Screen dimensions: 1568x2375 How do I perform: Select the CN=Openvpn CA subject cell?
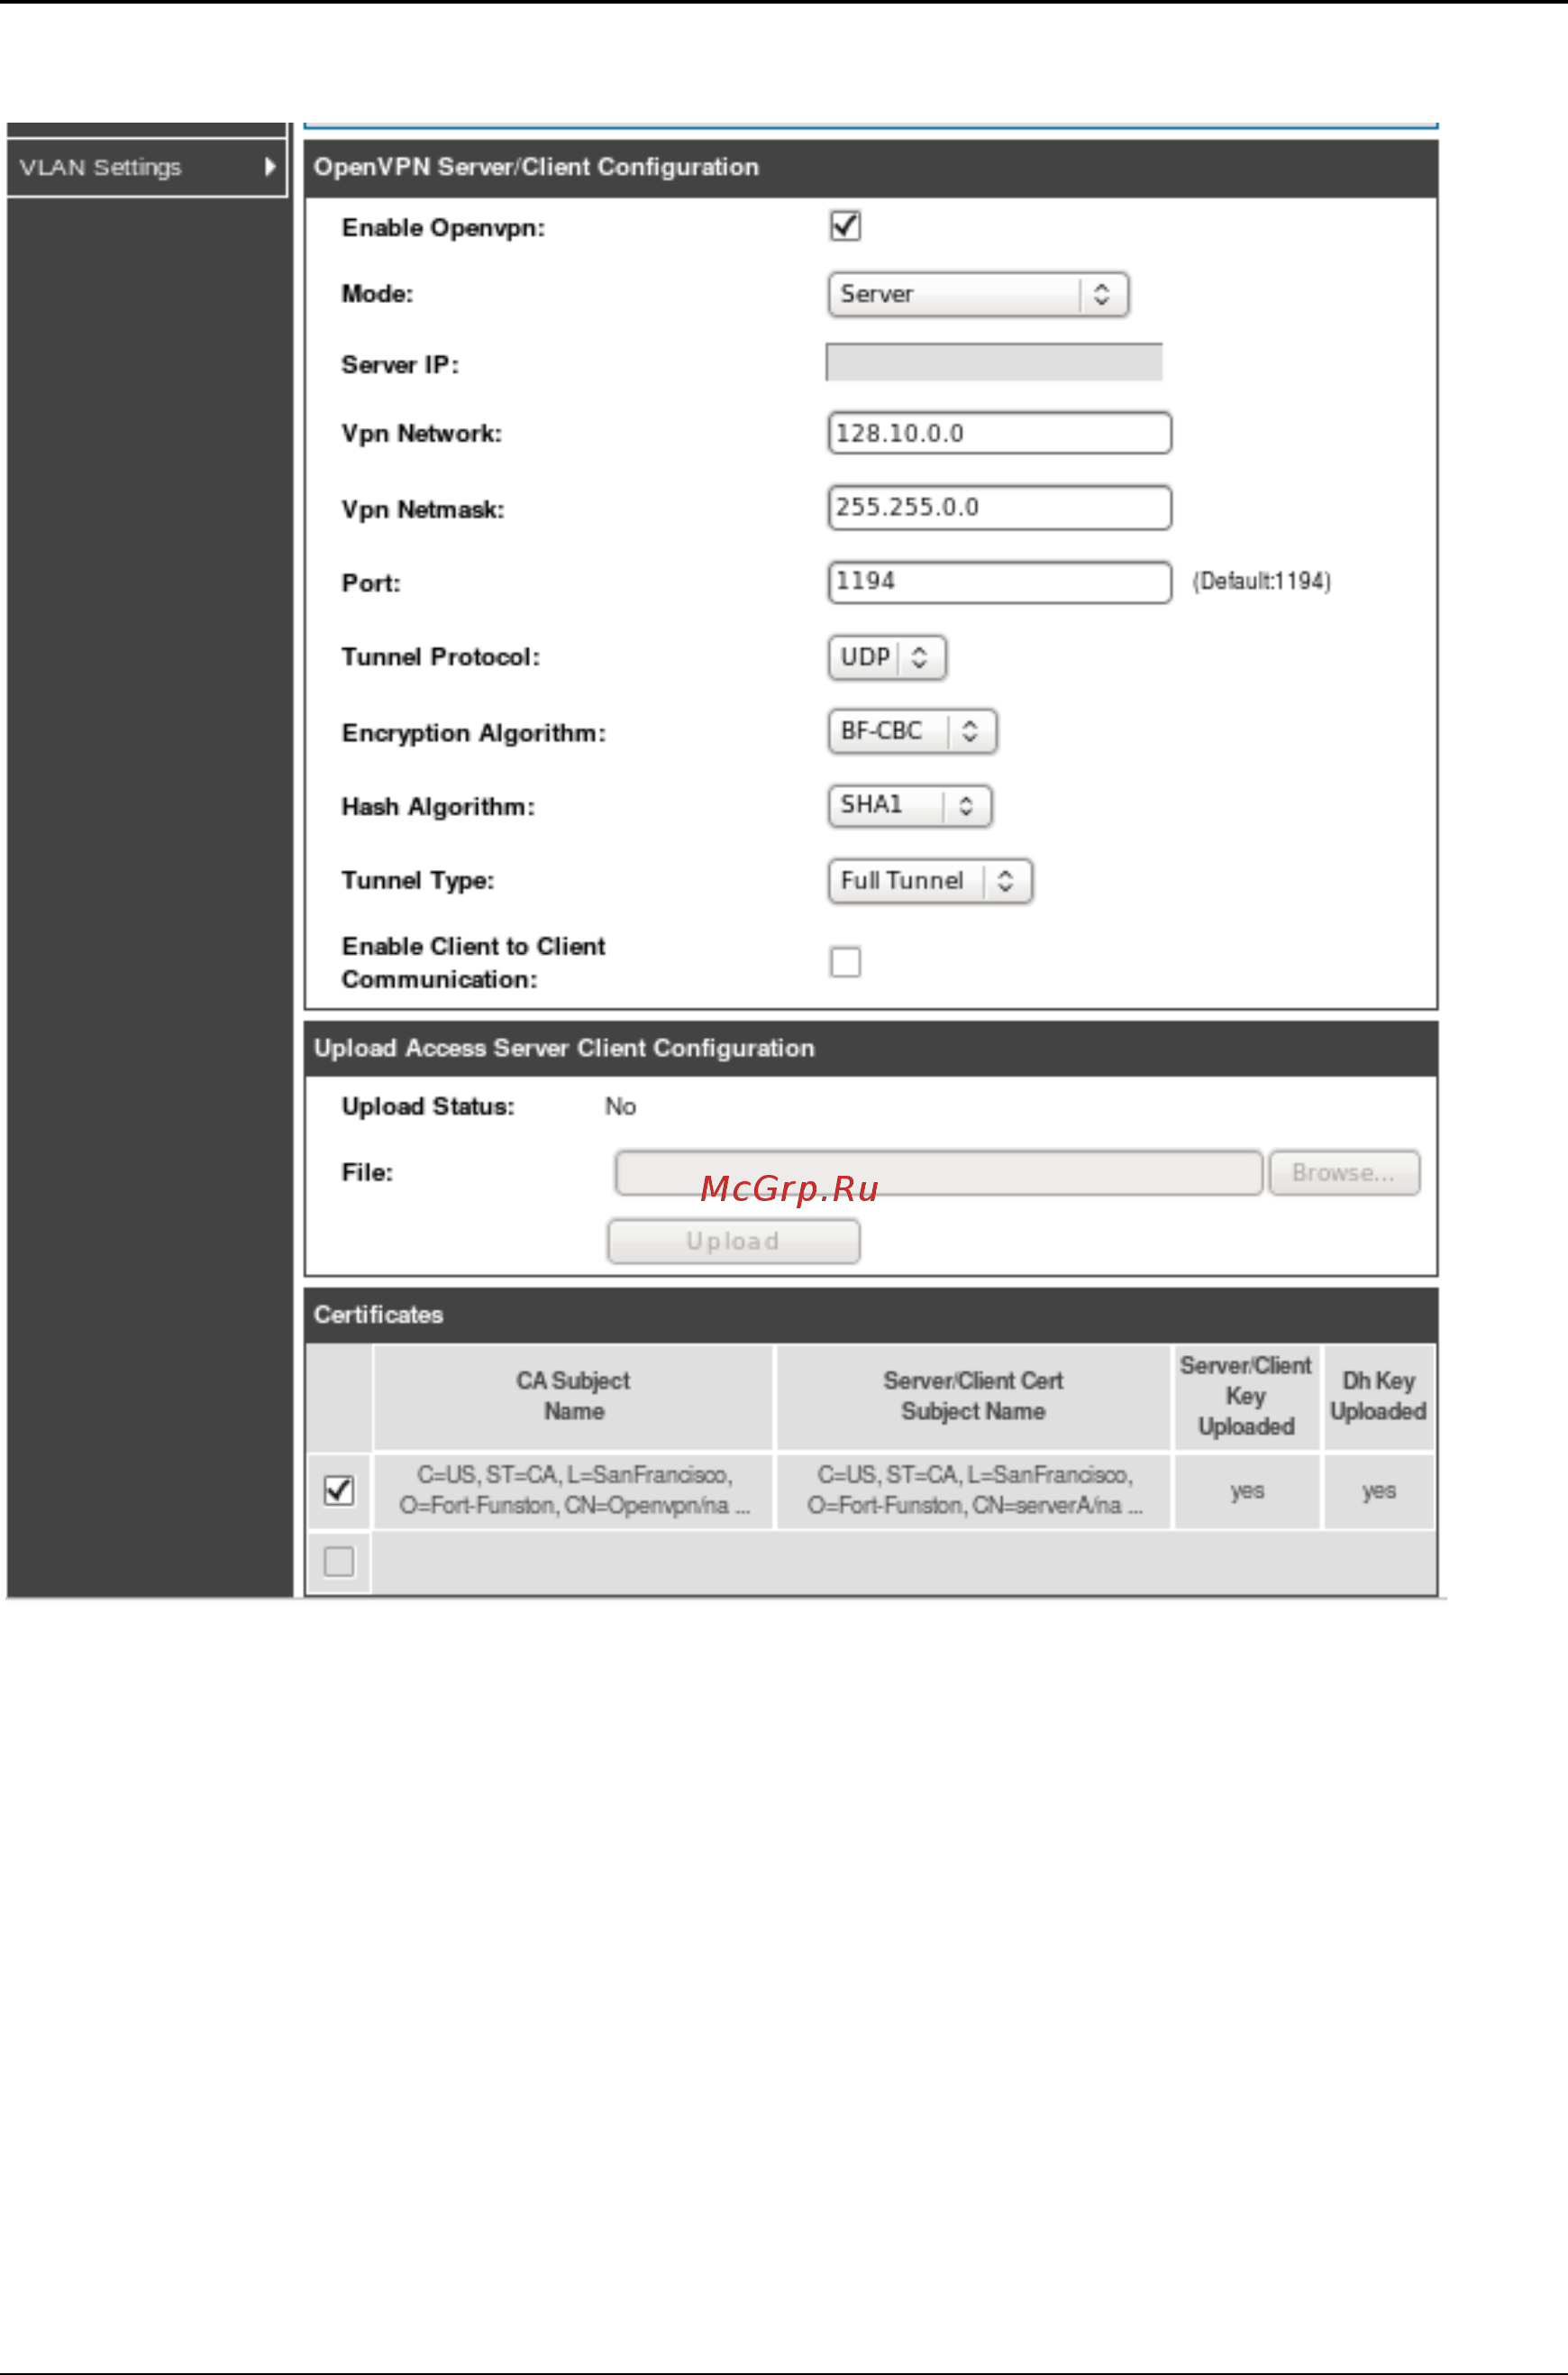pos(573,1490)
